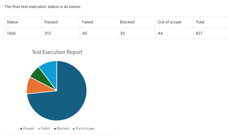Click the Status header cell

pos(12,22)
